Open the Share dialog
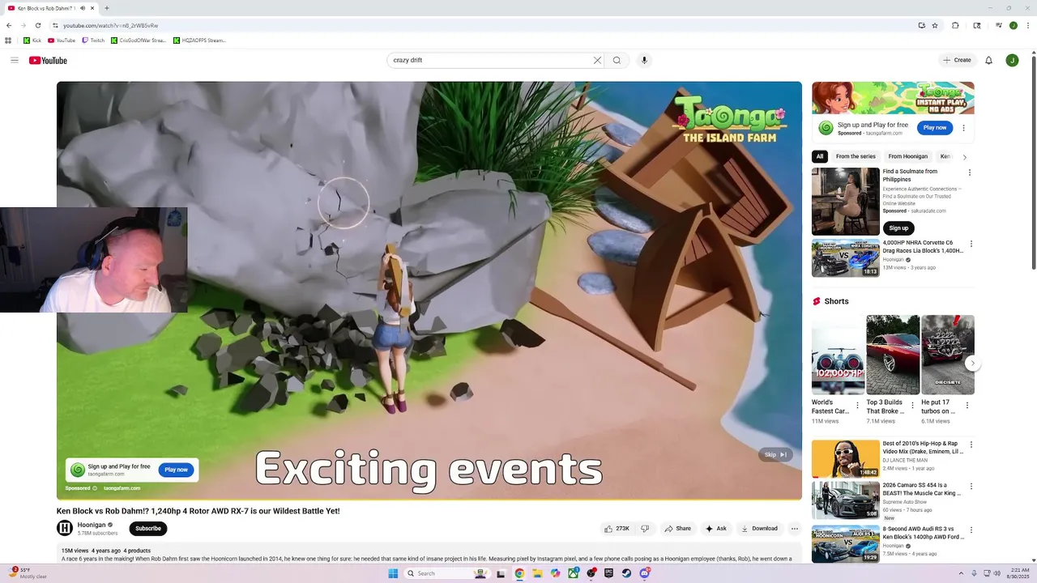1037x583 pixels. [678, 529]
